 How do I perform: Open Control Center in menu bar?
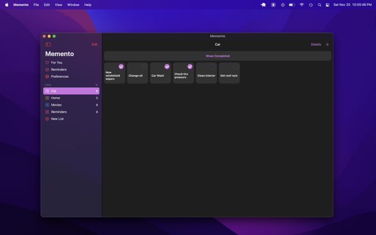coord(327,5)
